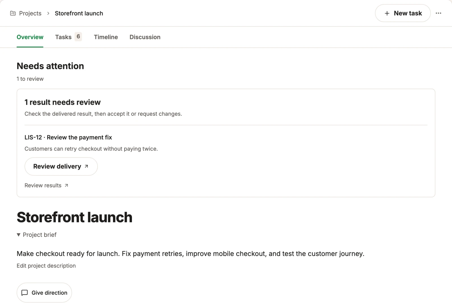The image size is (452, 308).
Task: Open the Discussion tab
Action: coord(145,37)
